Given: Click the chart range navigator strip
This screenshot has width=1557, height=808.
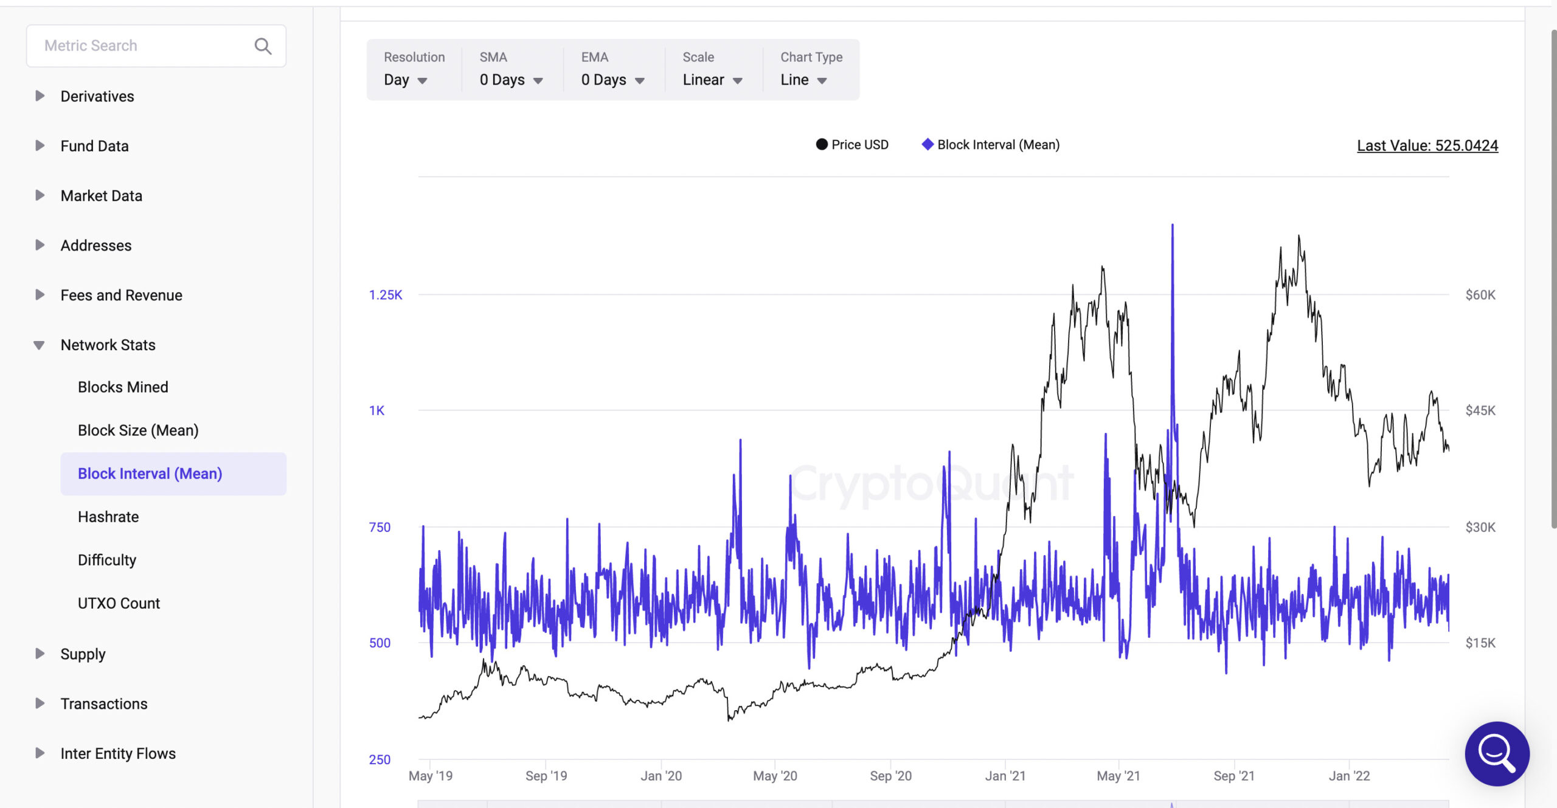Looking at the screenshot, I should [x=934, y=804].
